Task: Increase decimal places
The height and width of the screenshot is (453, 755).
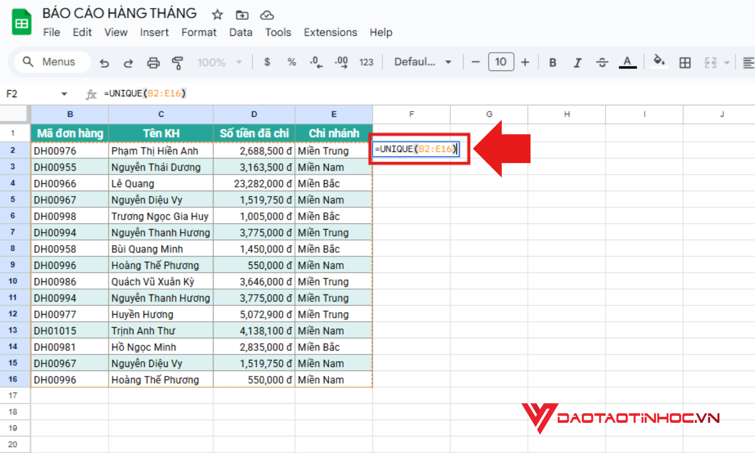Action: pyautogui.click(x=341, y=62)
